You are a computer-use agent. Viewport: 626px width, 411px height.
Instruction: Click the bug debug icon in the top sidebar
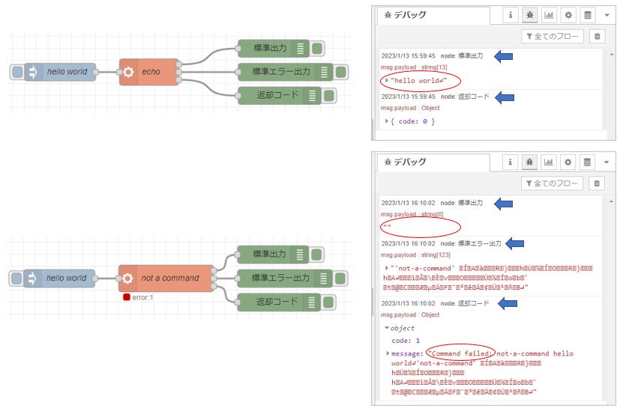click(530, 14)
